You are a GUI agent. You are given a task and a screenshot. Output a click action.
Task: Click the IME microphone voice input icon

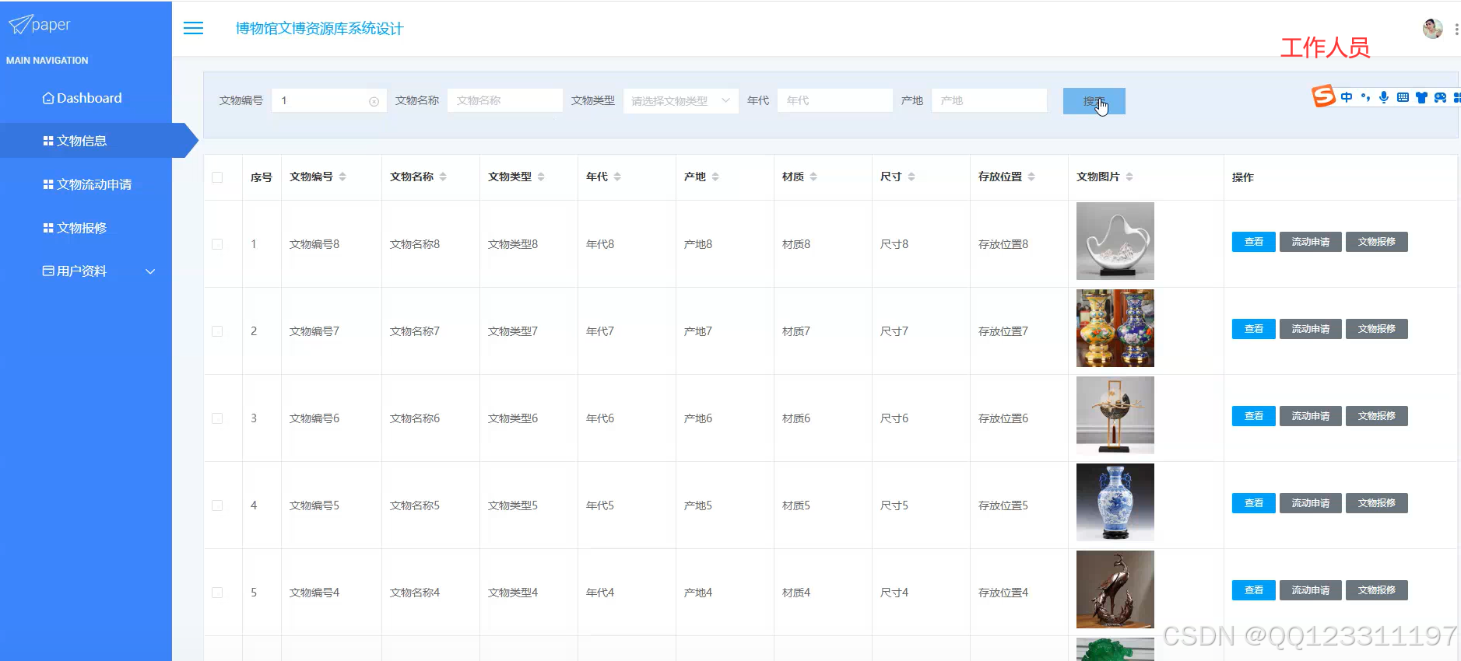1384,97
